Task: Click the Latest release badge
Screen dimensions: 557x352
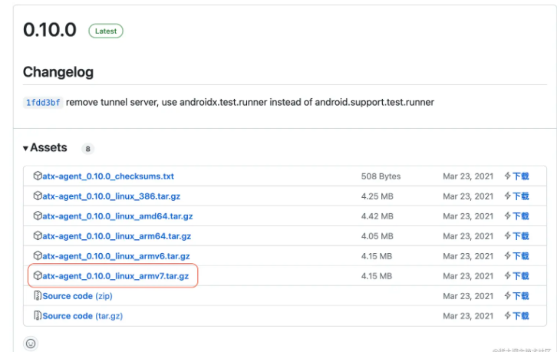Action: coord(106,31)
